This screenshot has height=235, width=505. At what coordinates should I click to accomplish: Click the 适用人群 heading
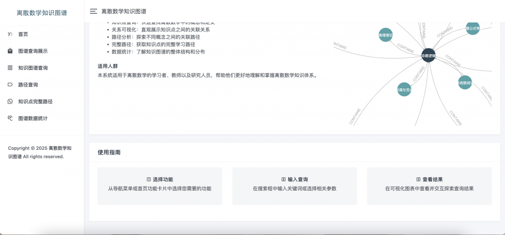pyautogui.click(x=108, y=67)
